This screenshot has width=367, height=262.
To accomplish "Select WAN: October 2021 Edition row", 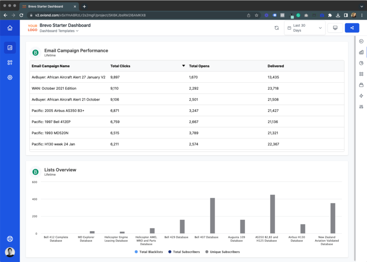I will pos(187,88).
